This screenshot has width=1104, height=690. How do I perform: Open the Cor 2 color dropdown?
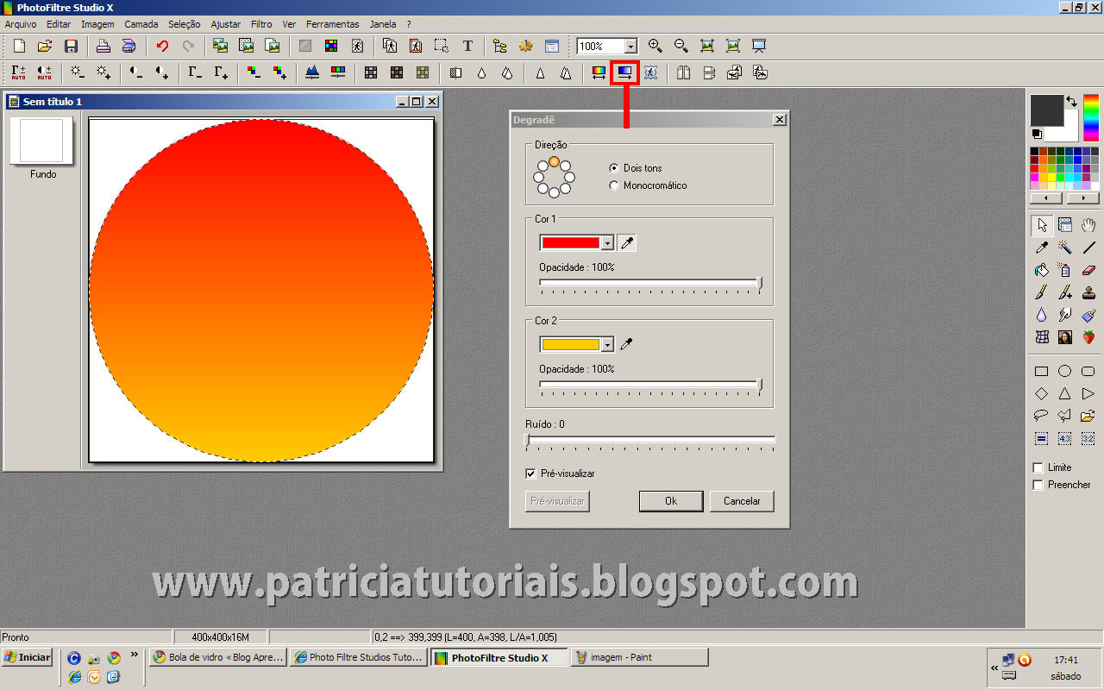[x=608, y=345]
